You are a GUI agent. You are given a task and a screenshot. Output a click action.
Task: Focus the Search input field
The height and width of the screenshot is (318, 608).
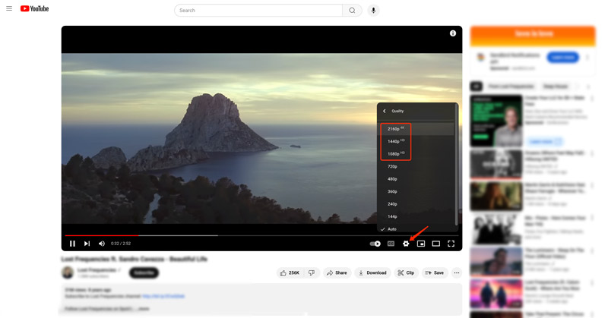[x=258, y=11]
